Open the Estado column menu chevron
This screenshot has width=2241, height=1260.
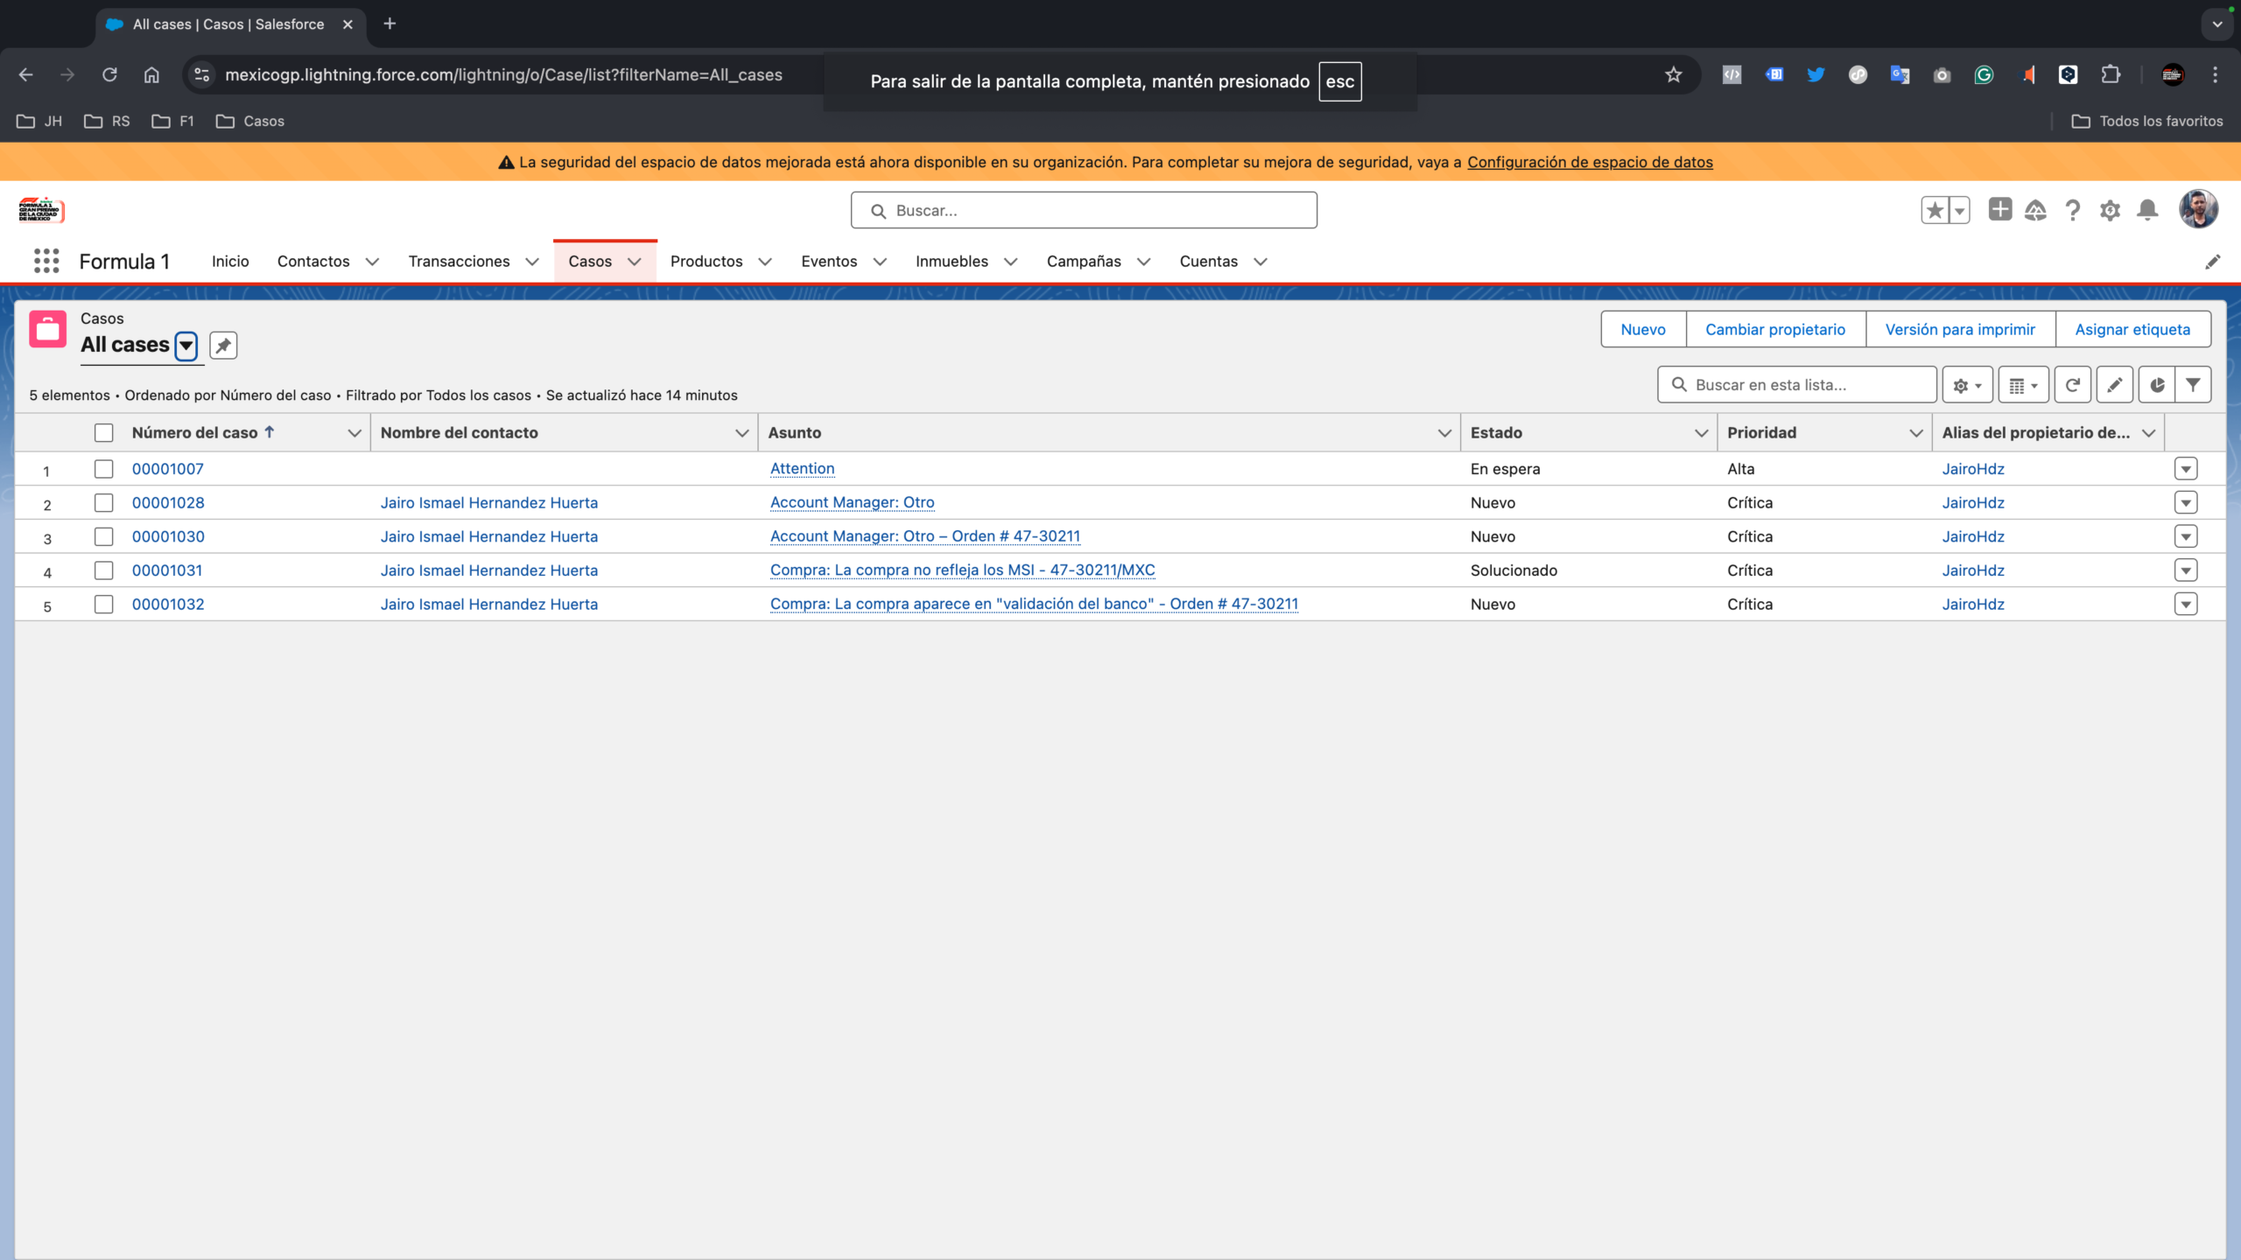click(1701, 433)
